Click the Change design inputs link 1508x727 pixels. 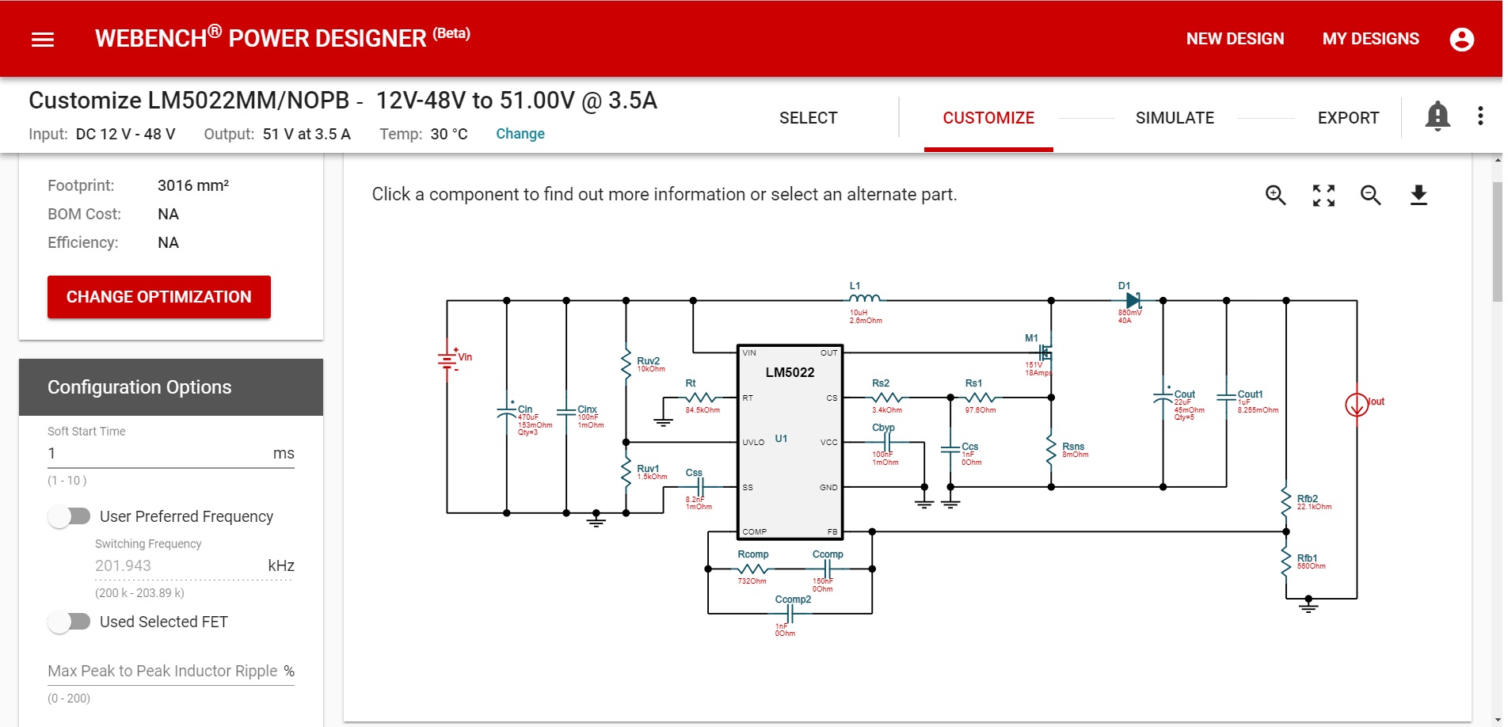520,134
